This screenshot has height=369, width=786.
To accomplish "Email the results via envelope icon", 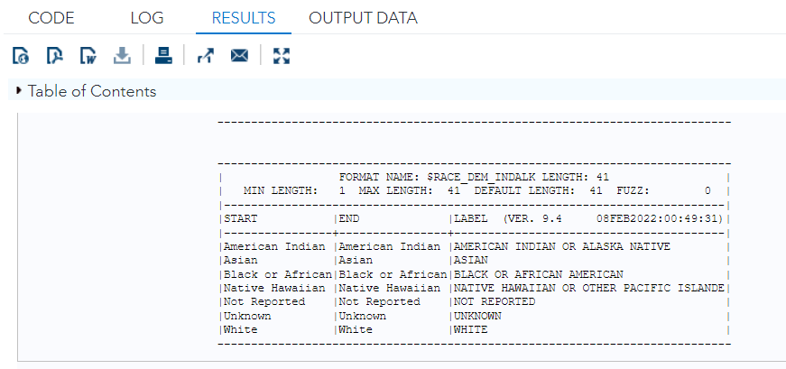I will [239, 56].
